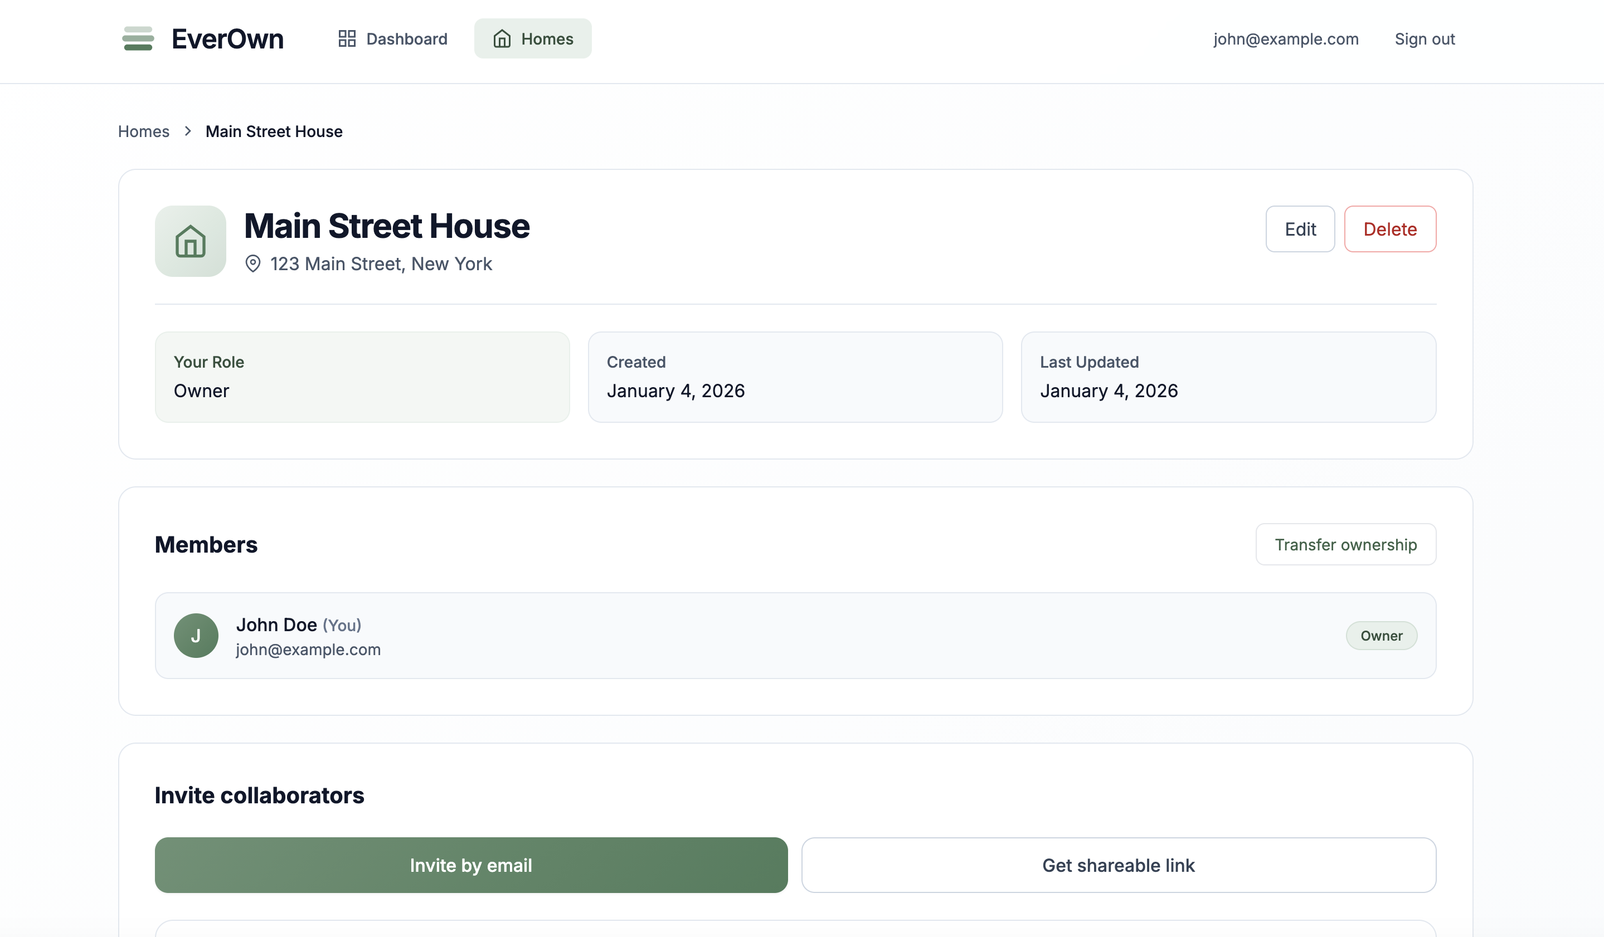Viewport: 1604px width, 937px height.
Task: Select the Dashboard grid icon
Action: [347, 38]
